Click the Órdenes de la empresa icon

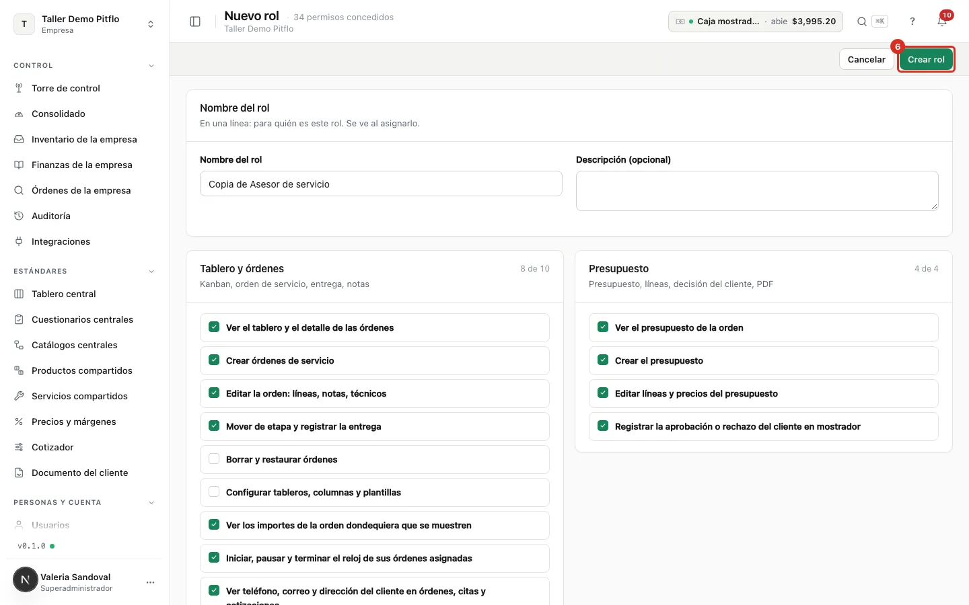19,190
